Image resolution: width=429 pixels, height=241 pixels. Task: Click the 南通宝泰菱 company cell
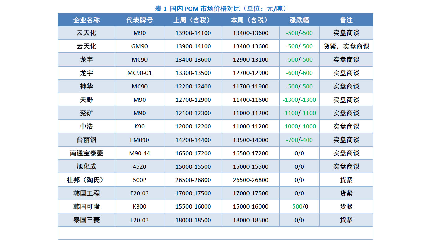coord(86,153)
